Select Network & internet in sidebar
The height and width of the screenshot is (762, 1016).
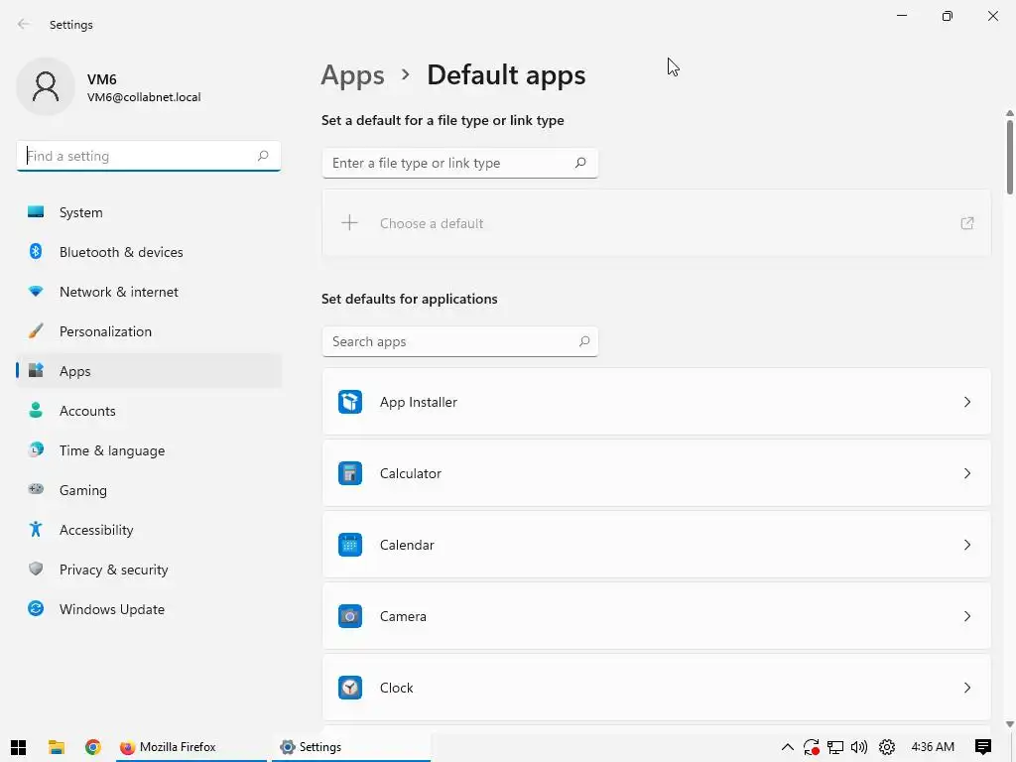pos(118,292)
